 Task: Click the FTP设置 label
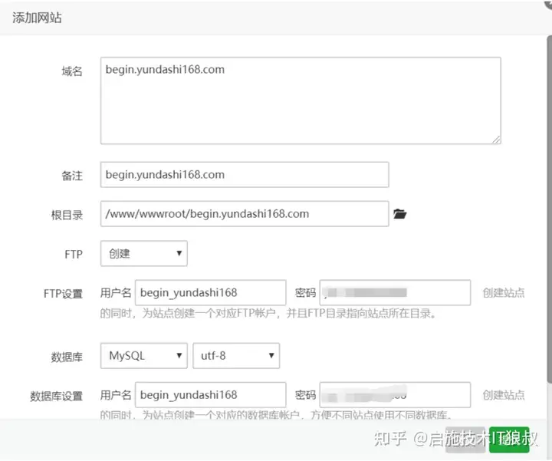pyautogui.click(x=64, y=293)
